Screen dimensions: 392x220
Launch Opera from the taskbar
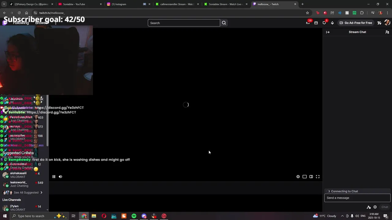(104, 216)
